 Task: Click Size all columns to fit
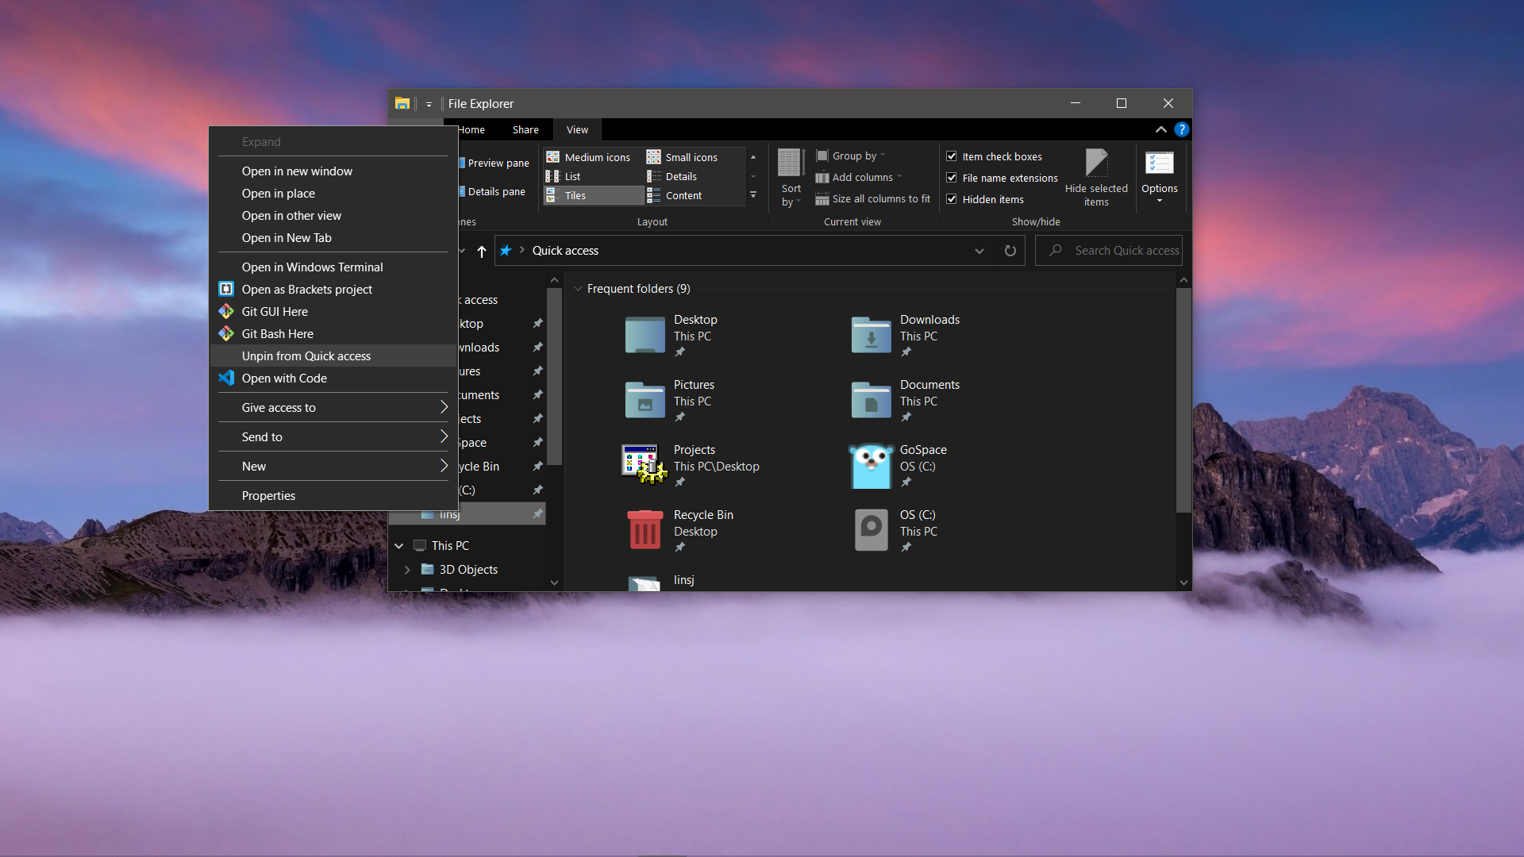pos(880,199)
